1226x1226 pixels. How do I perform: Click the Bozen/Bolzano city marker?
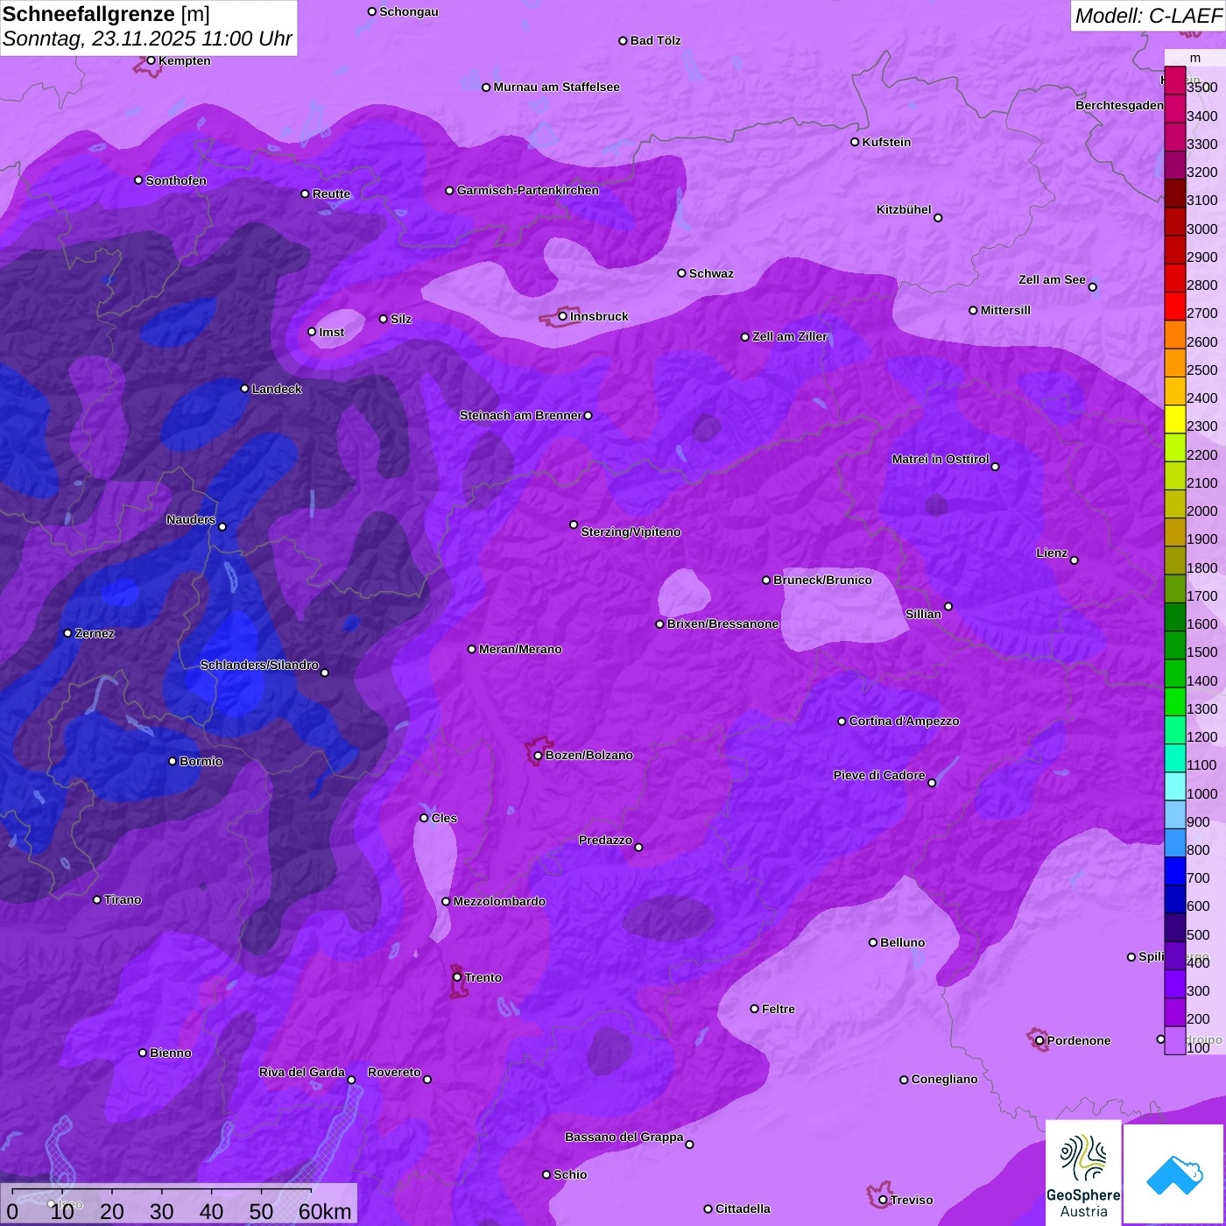tap(539, 755)
